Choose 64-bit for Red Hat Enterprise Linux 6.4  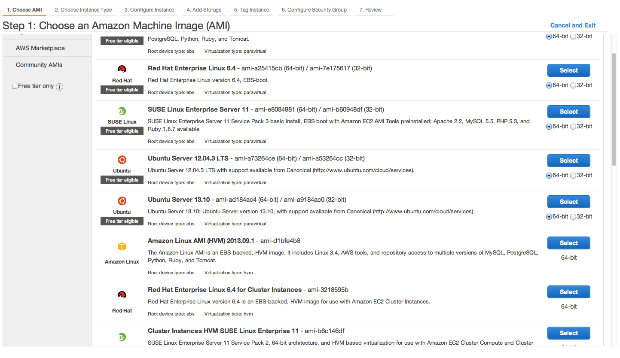[x=549, y=85]
